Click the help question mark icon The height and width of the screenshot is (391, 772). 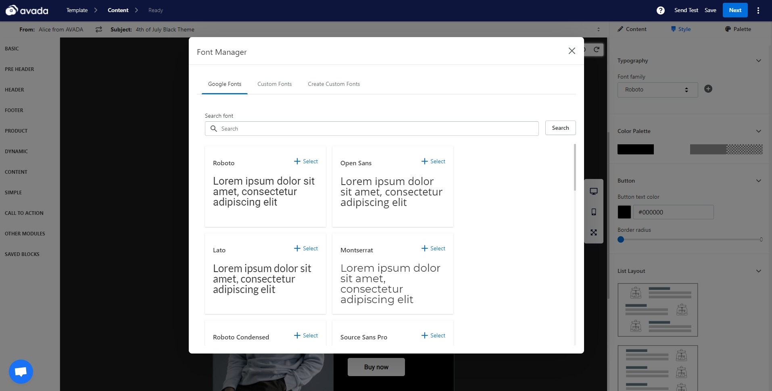[660, 10]
